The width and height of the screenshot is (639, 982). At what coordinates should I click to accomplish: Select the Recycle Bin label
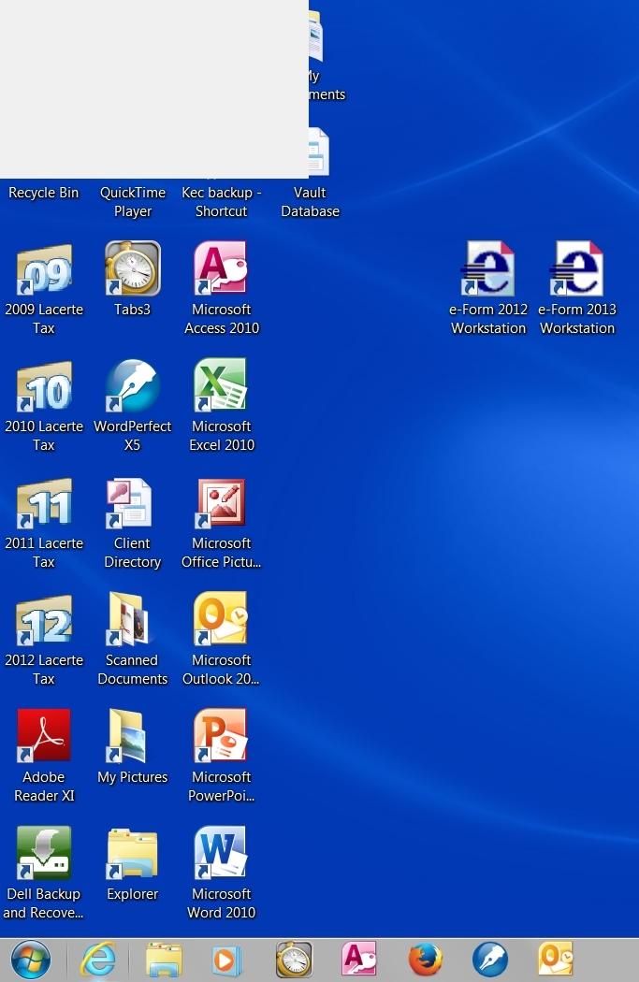coord(44,193)
